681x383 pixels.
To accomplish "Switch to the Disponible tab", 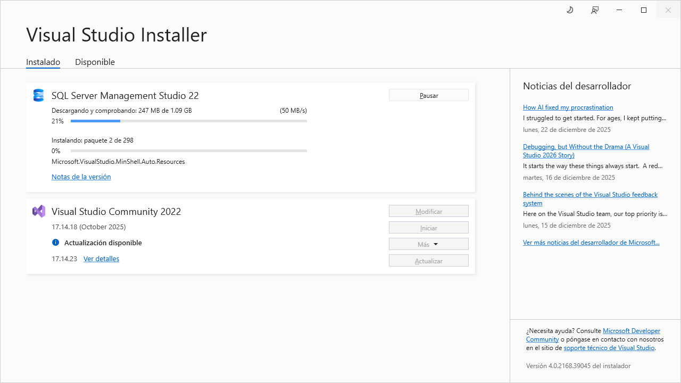I will [x=95, y=62].
